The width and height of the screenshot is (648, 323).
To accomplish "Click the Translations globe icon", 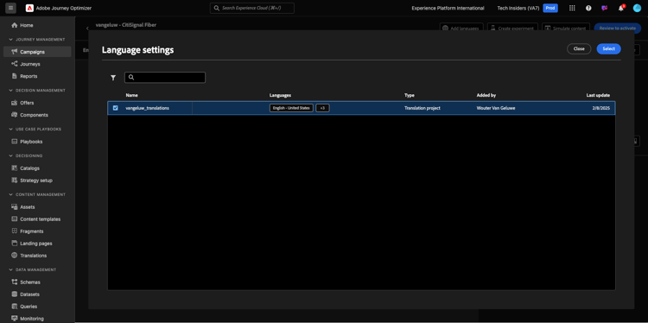I will tap(15, 256).
